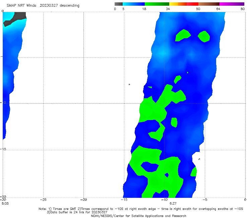
Task: Click the note line starting 'Times are GMT'
Action: (x=141, y=209)
